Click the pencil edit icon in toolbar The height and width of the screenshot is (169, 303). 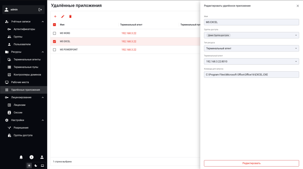63,17
